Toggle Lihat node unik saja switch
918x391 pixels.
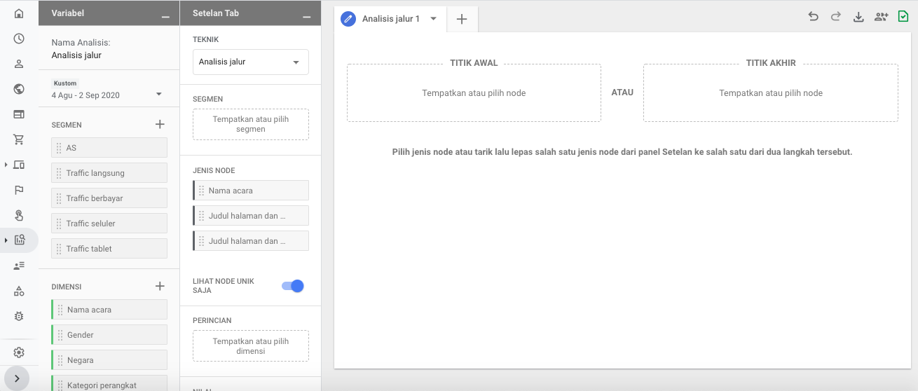pos(293,286)
